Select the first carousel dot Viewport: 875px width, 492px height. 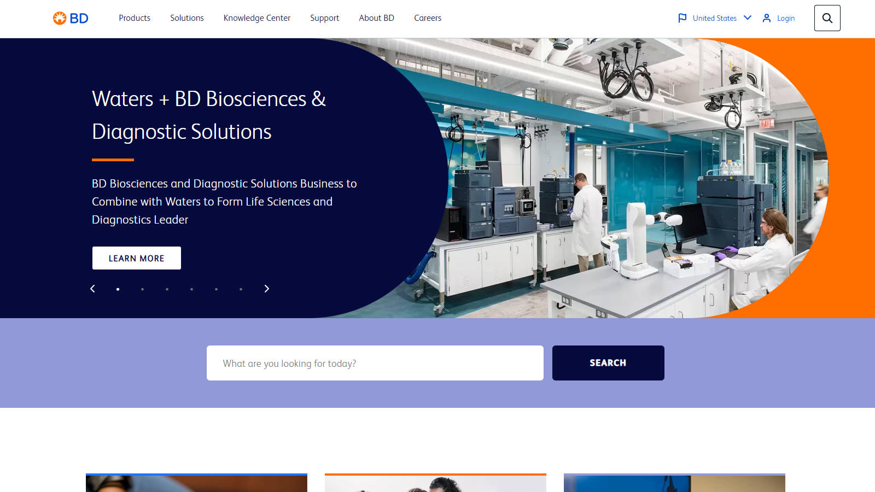tap(118, 289)
